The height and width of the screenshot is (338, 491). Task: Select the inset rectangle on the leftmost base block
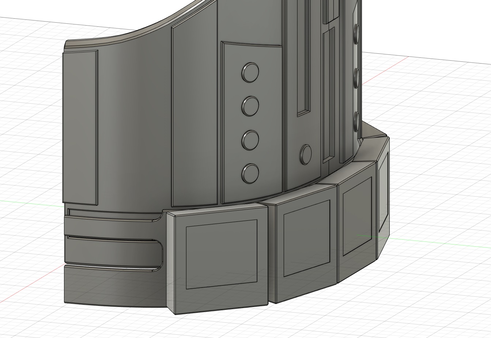click(222, 254)
